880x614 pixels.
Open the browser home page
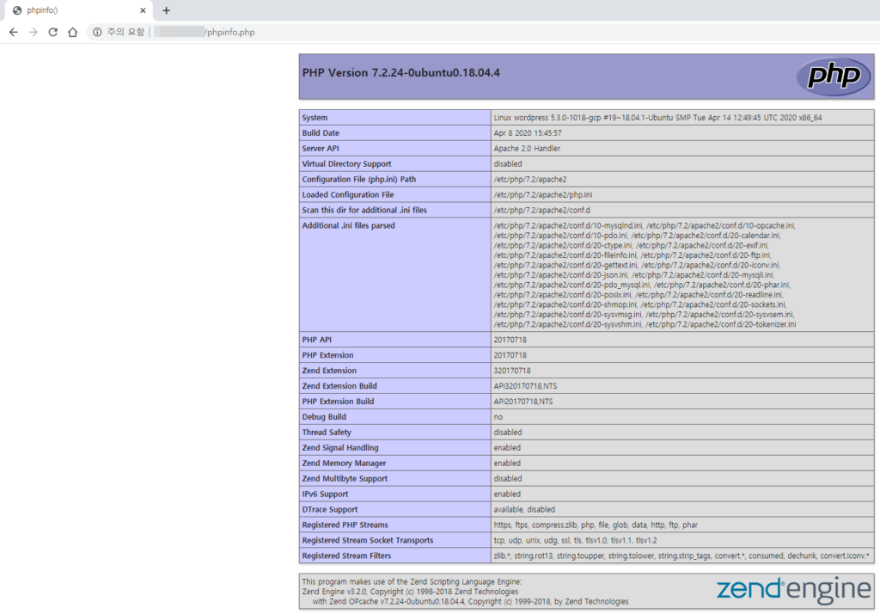pyautogui.click(x=72, y=32)
